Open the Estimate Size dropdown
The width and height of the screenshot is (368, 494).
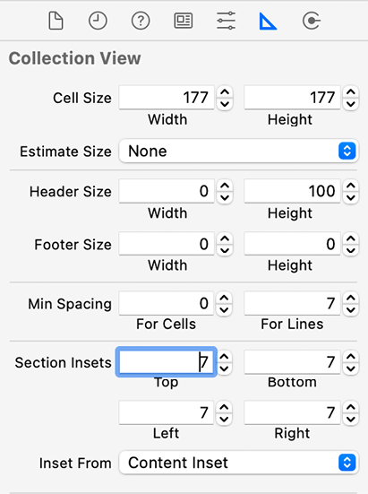point(239,151)
